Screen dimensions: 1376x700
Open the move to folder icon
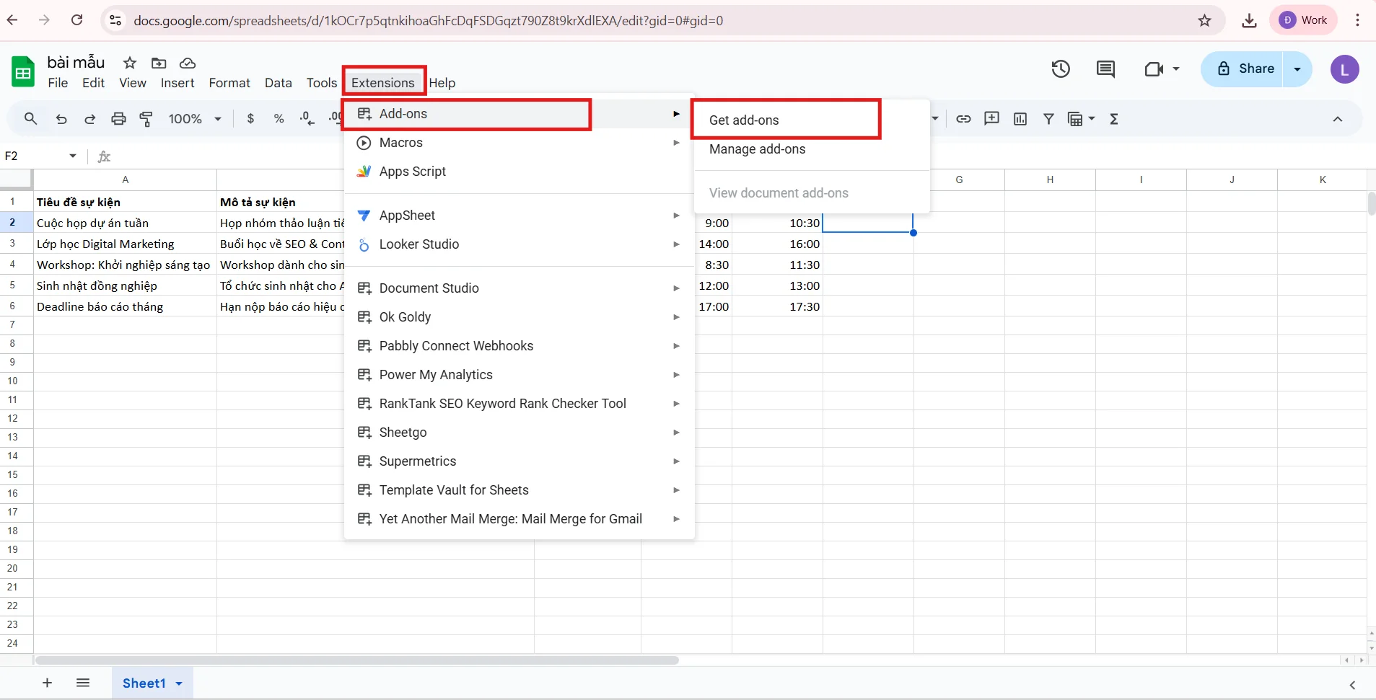(159, 63)
